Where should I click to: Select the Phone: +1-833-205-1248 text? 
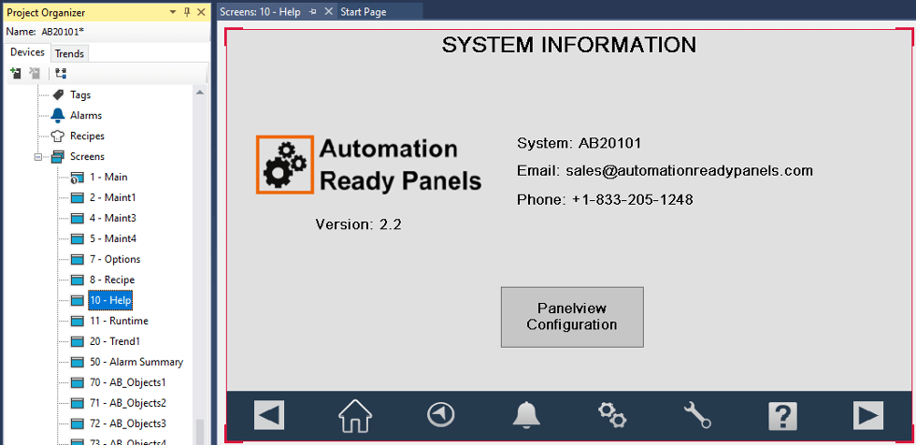(x=605, y=200)
